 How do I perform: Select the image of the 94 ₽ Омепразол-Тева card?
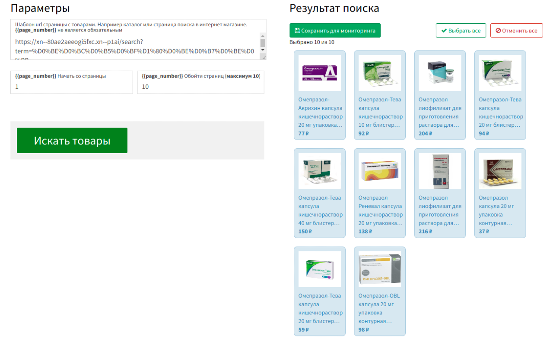pos(500,73)
